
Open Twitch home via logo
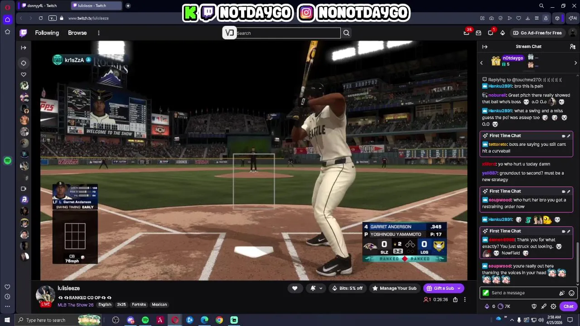click(24, 33)
